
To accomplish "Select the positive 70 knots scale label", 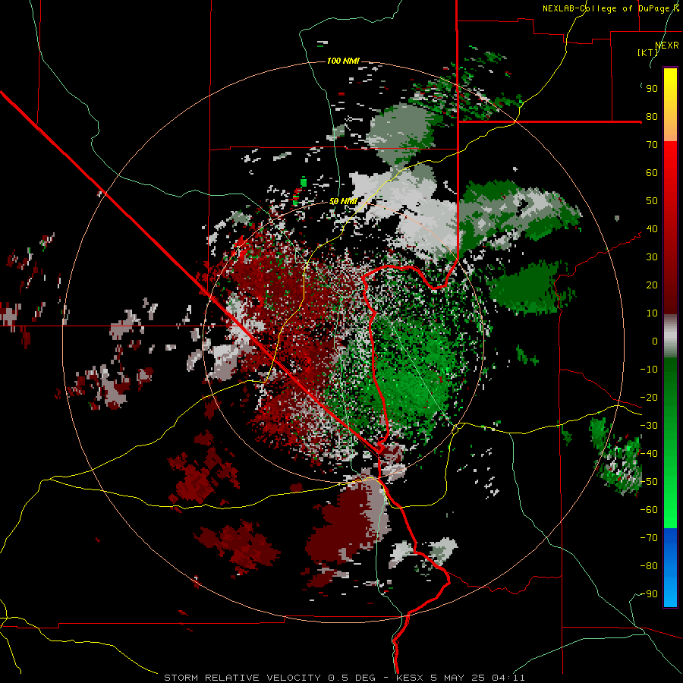I will [x=652, y=145].
